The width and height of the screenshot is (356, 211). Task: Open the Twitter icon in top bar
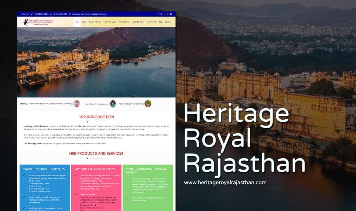[x=161, y=14]
